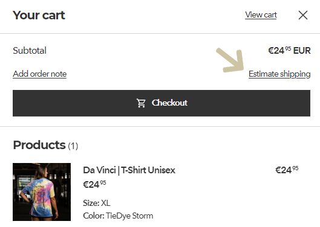Click the Your cart heading
The width and height of the screenshot is (320, 227).
click(x=39, y=15)
